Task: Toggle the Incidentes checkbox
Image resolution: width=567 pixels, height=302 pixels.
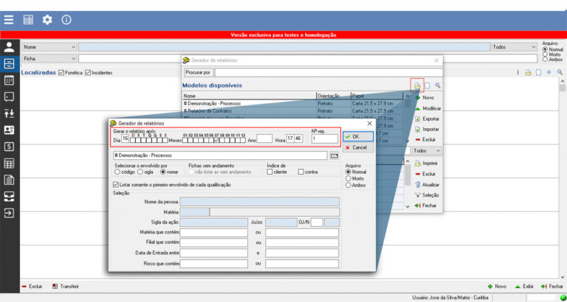Action: coord(88,72)
